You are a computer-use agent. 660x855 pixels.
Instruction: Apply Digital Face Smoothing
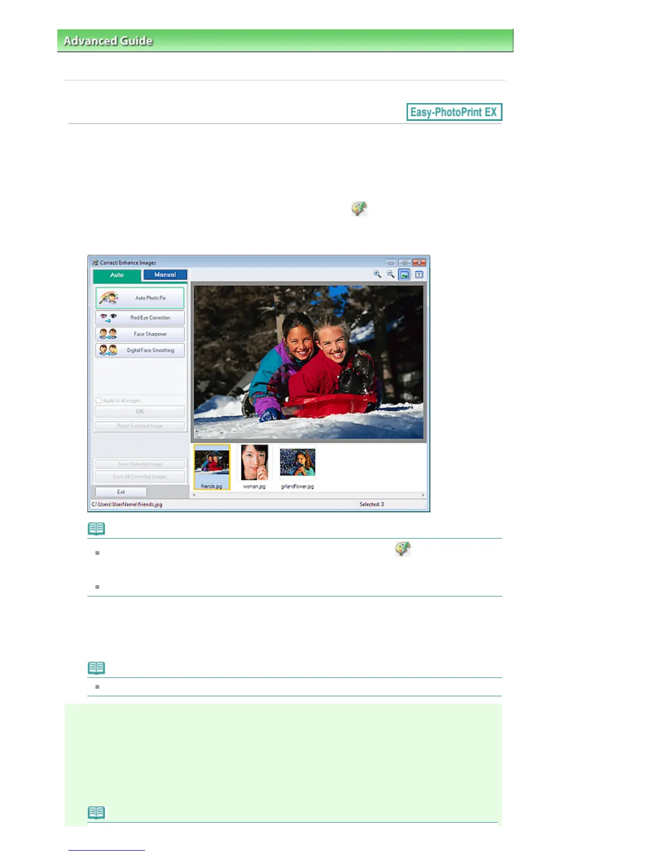click(140, 350)
